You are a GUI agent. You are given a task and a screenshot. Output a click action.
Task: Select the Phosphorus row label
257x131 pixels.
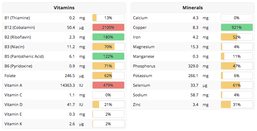[144, 66]
